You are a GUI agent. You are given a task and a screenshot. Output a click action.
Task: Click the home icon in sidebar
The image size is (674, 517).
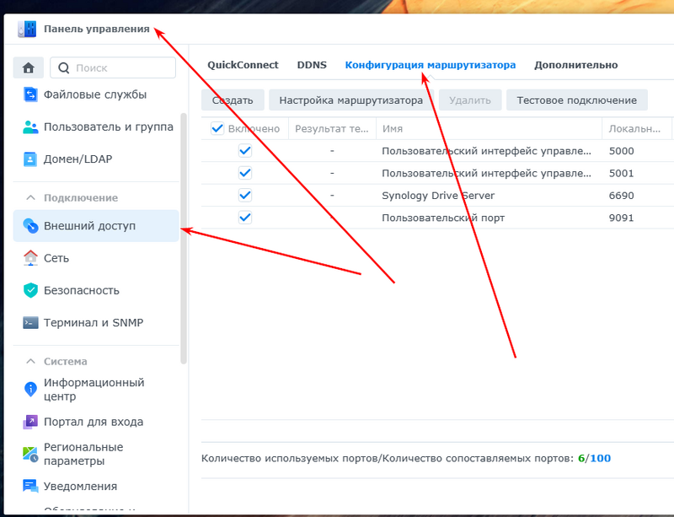(29, 67)
